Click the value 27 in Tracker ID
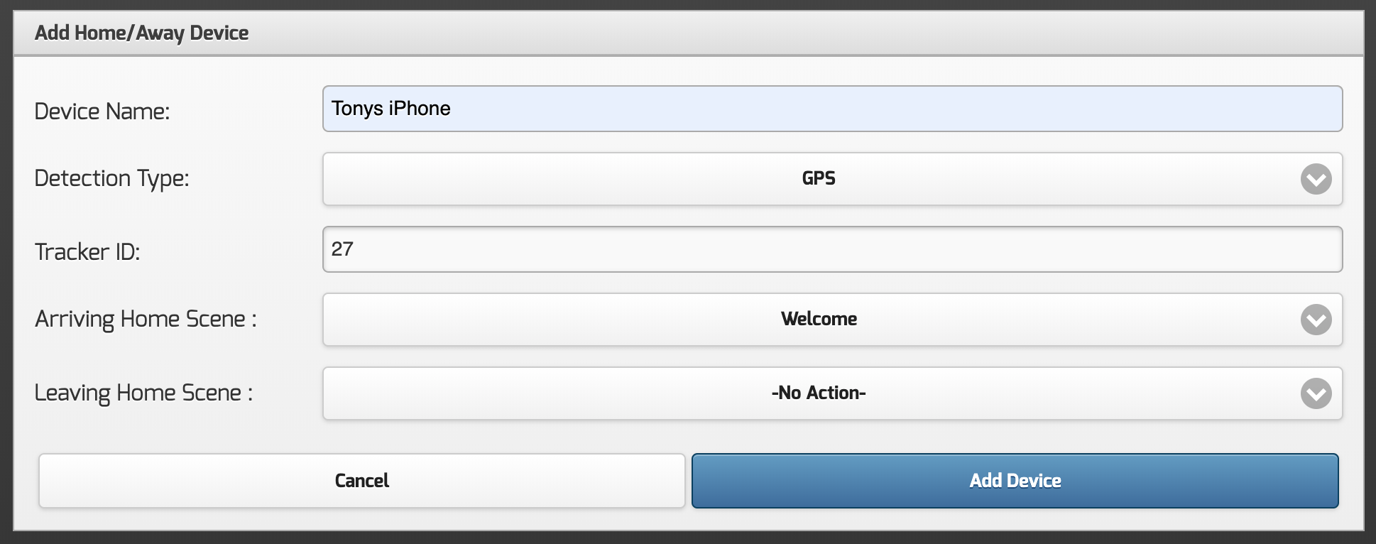1376x544 pixels. pos(342,249)
